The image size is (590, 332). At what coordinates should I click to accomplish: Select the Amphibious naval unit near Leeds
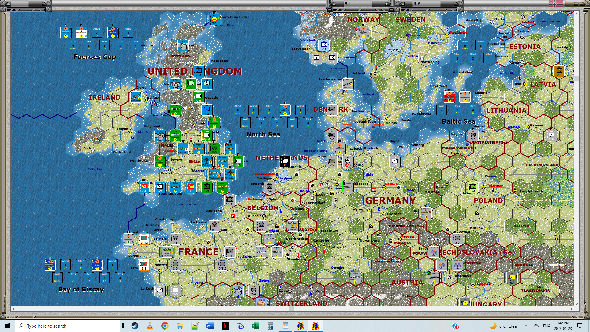pos(214,123)
